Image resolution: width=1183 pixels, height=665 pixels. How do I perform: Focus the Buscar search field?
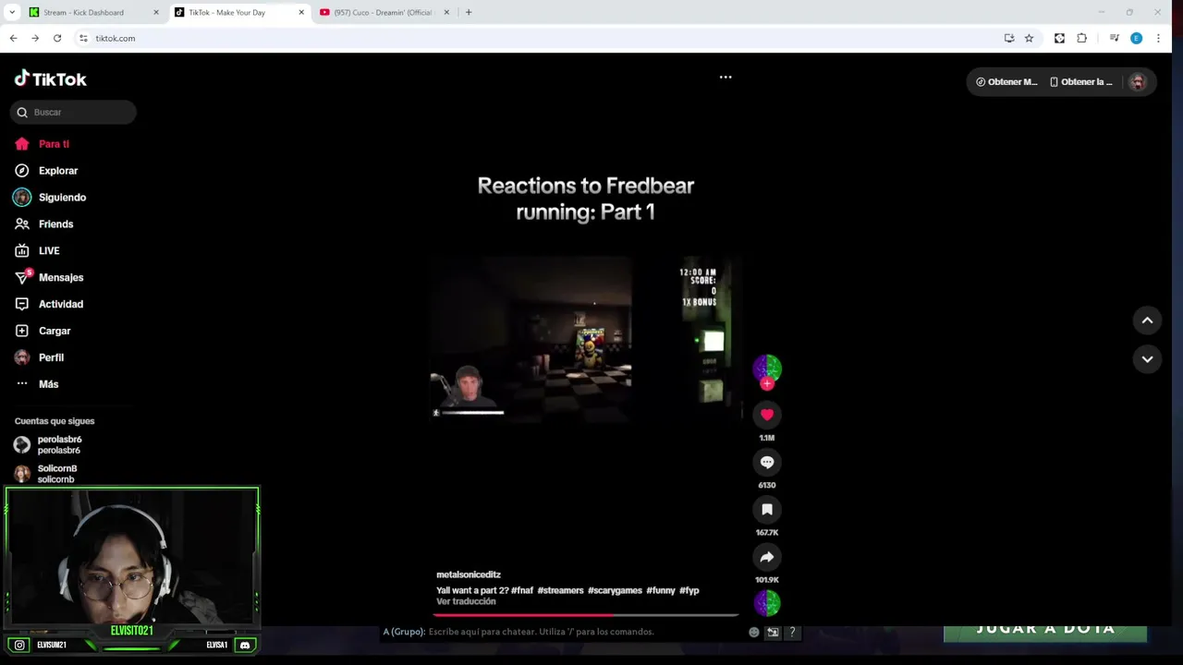(x=73, y=112)
